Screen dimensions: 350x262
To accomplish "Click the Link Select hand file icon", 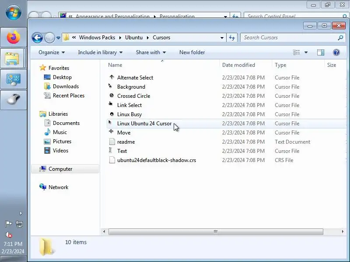I will [111, 103].
